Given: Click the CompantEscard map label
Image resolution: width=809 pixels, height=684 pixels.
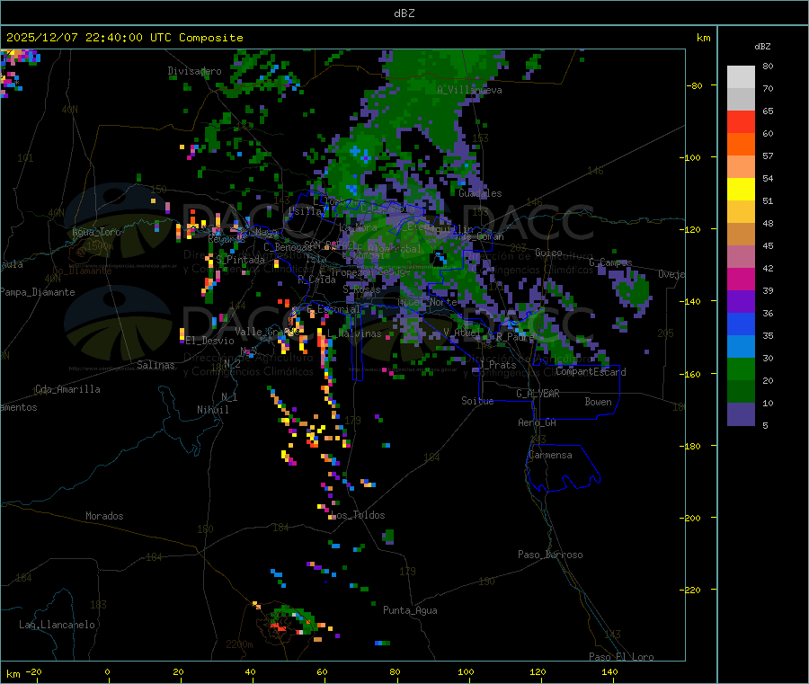Looking at the screenshot, I should [591, 372].
